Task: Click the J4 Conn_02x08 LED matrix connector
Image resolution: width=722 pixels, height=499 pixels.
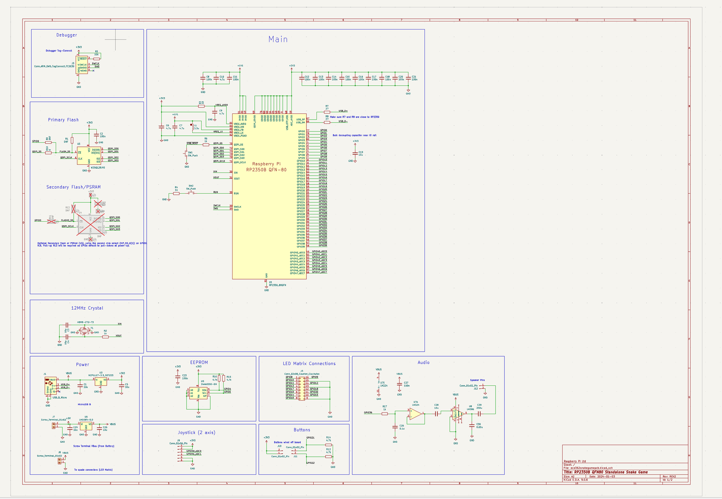Action: (x=302, y=388)
